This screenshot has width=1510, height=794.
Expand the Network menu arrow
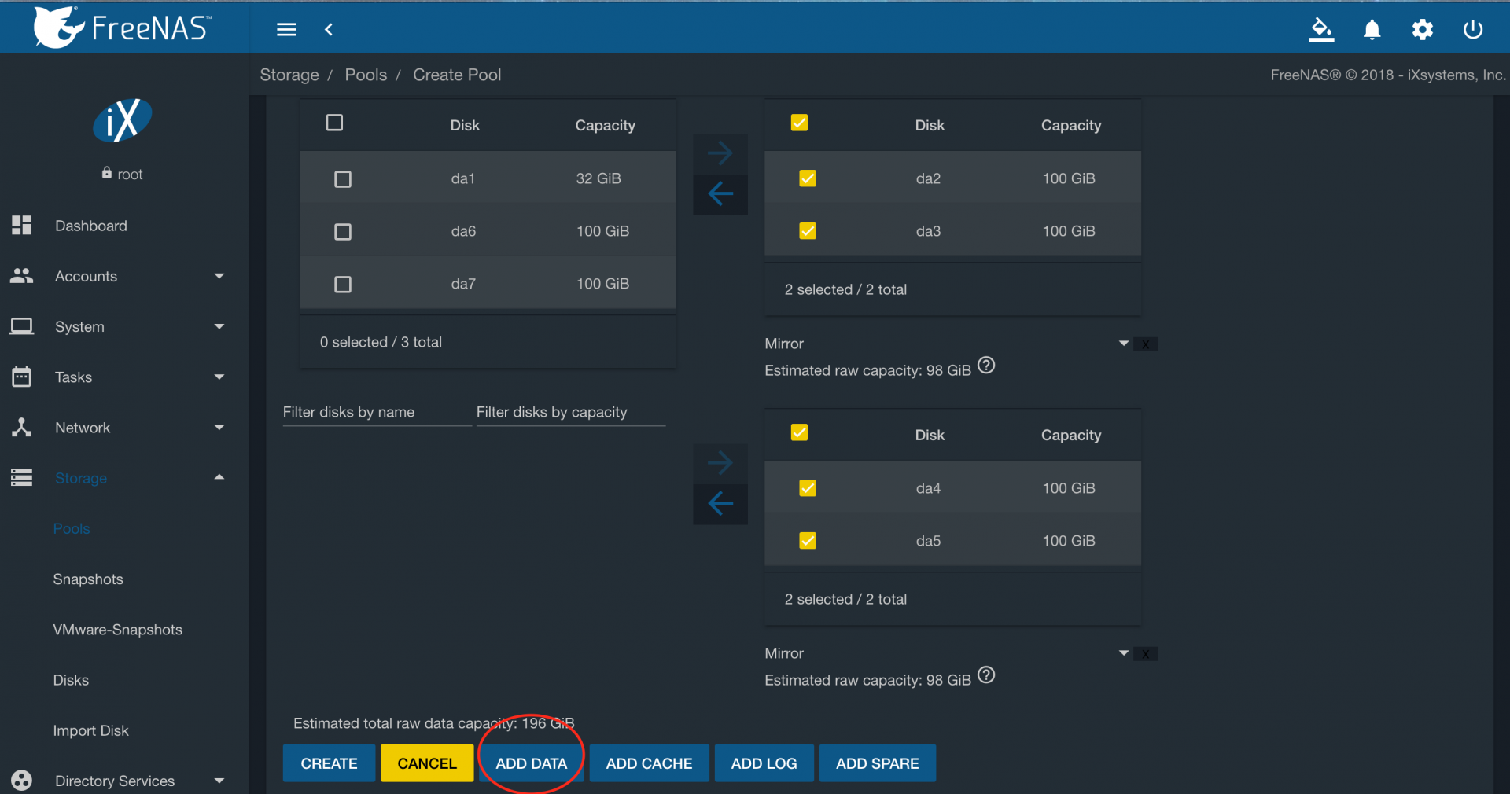click(x=219, y=427)
